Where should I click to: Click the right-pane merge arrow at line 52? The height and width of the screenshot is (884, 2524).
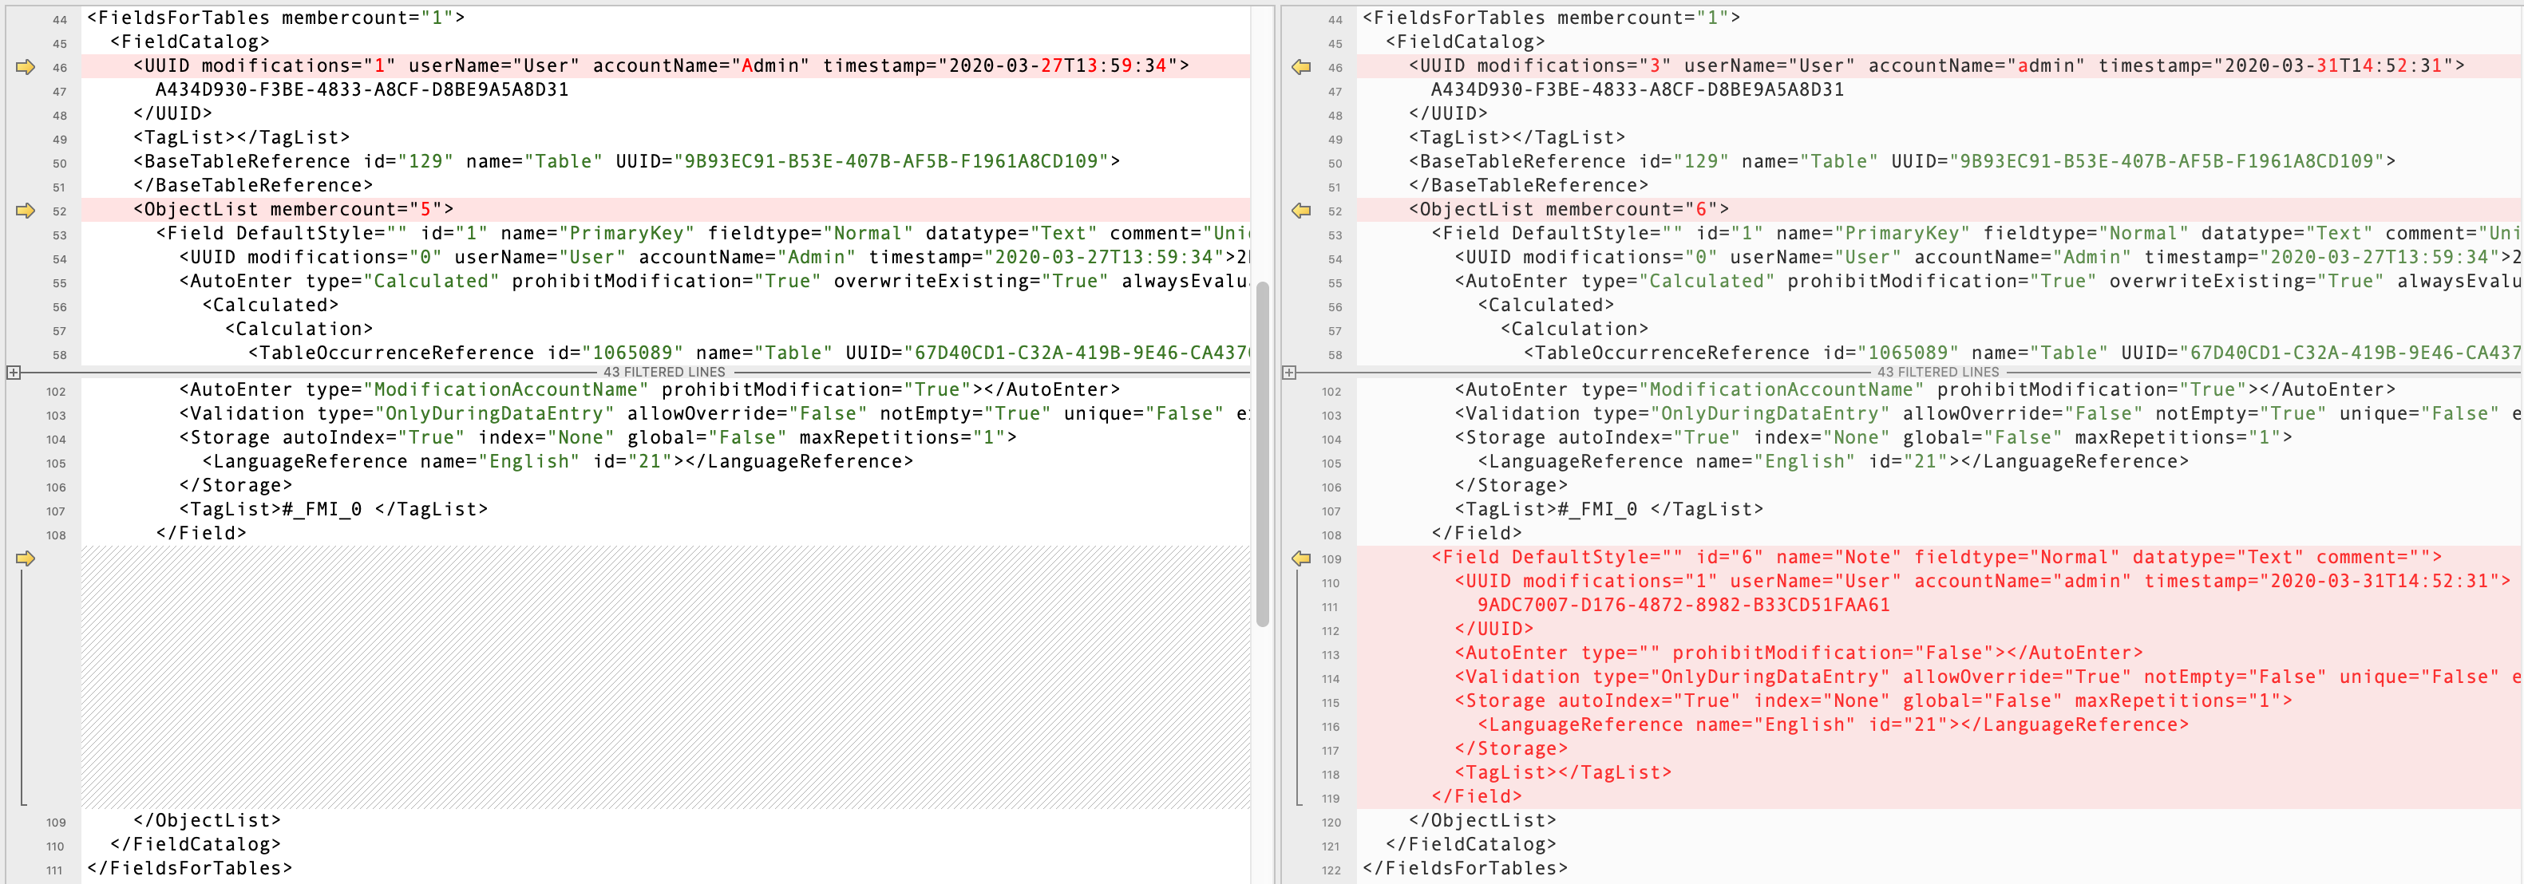1301,211
